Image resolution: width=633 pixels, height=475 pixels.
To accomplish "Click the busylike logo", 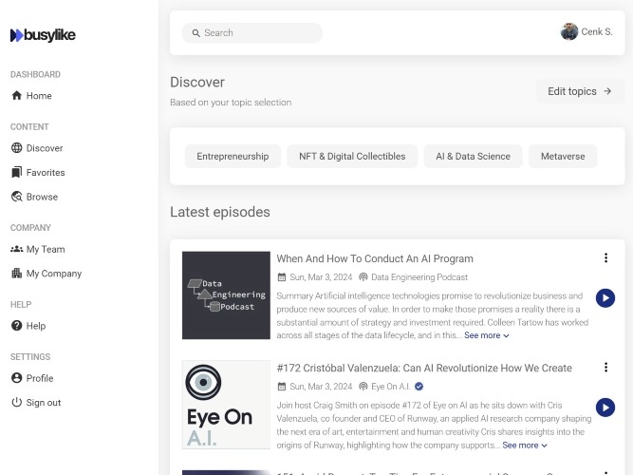I will (x=43, y=35).
